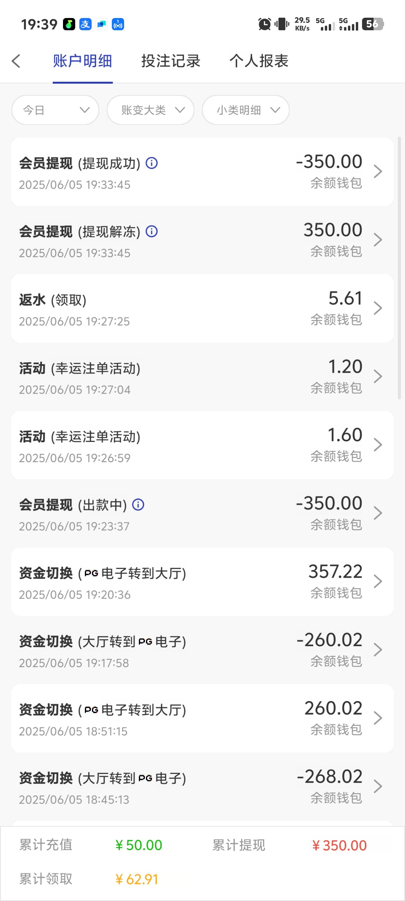Switch to the 投注记录 tab
The height and width of the screenshot is (901, 405).
171,61
